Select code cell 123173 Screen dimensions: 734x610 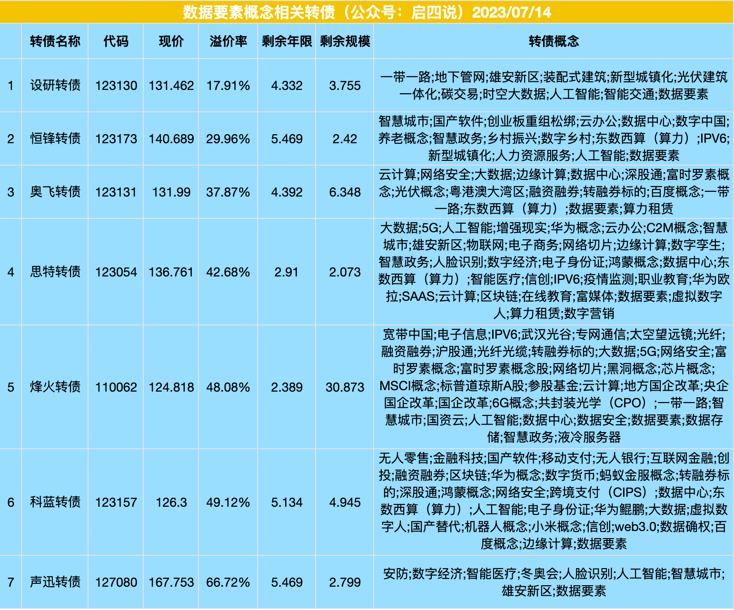[x=116, y=139]
